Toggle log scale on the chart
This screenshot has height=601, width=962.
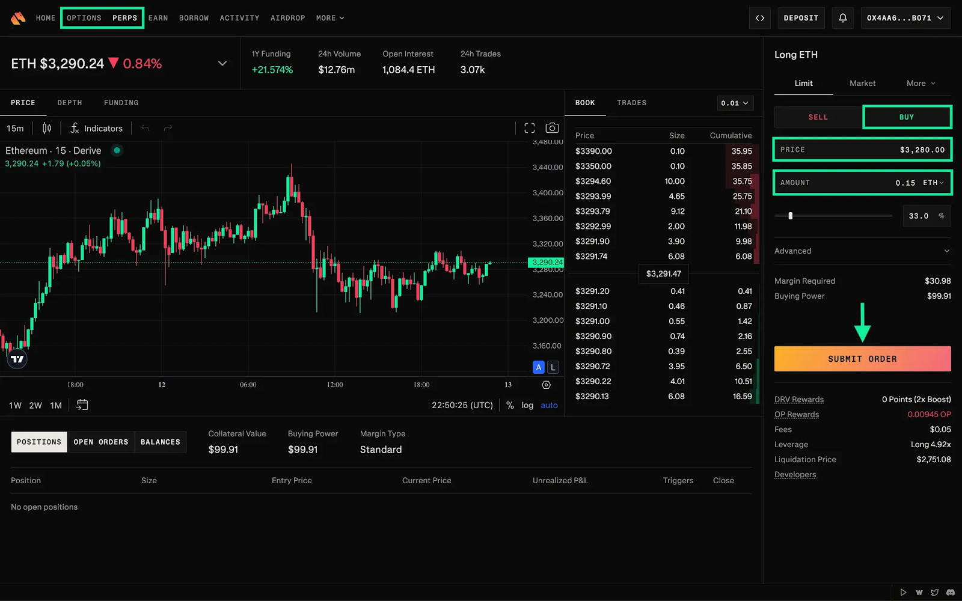pos(527,405)
